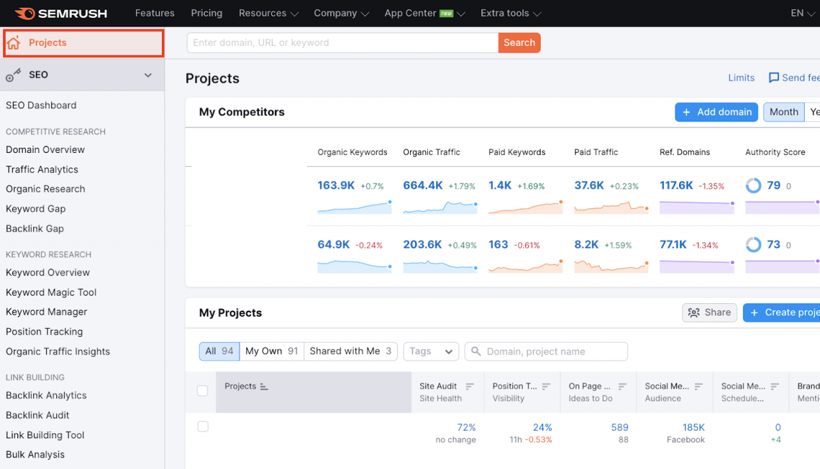Click the 589 On Page ideas value

click(619, 427)
